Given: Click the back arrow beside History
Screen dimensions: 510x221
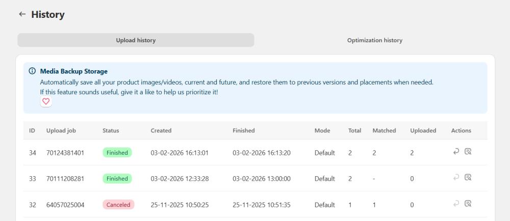Looking at the screenshot, I should pyautogui.click(x=22, y=14).
